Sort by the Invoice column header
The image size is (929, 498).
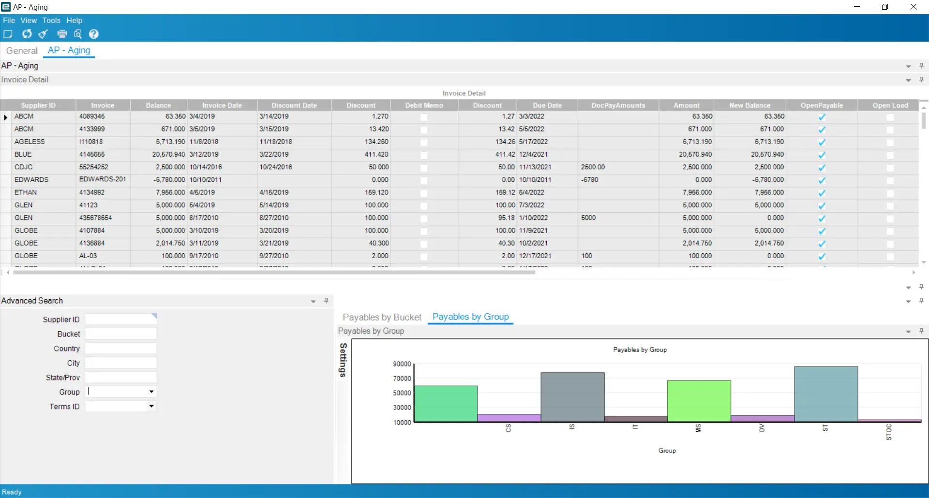click(x=103, y=105)
